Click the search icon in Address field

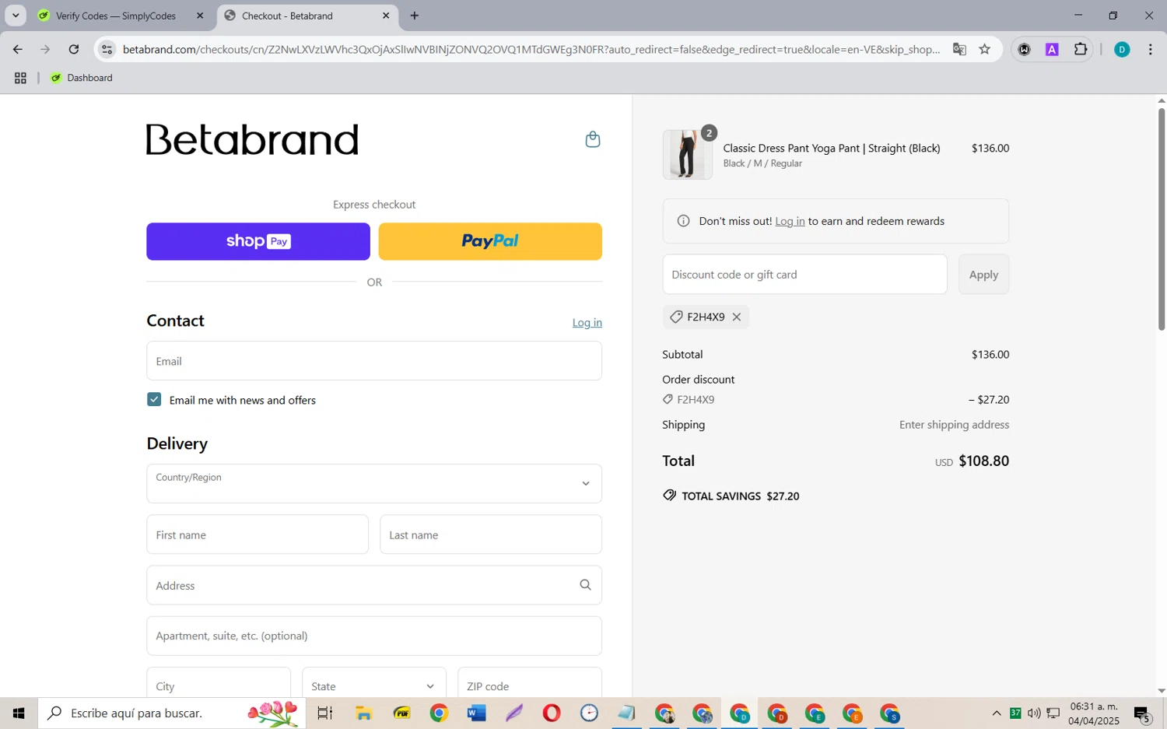coord(585,585)
